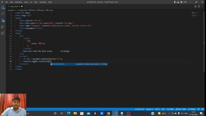Image resolution: width=206 pixels, height=116 pixels.
Task: Click the Open Changes icon in editor toolbar
Action: tap(195, 6)
